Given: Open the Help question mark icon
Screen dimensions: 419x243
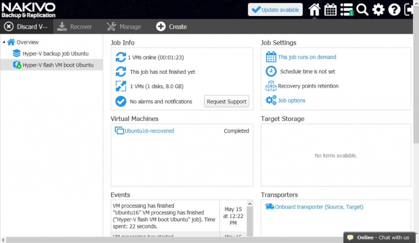Looking at the screenshot, I should pos(394,10).
